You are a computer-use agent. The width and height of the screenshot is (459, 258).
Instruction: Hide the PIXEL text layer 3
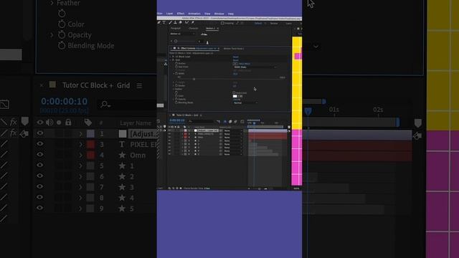pyautogui.click(x=40, y=143)
